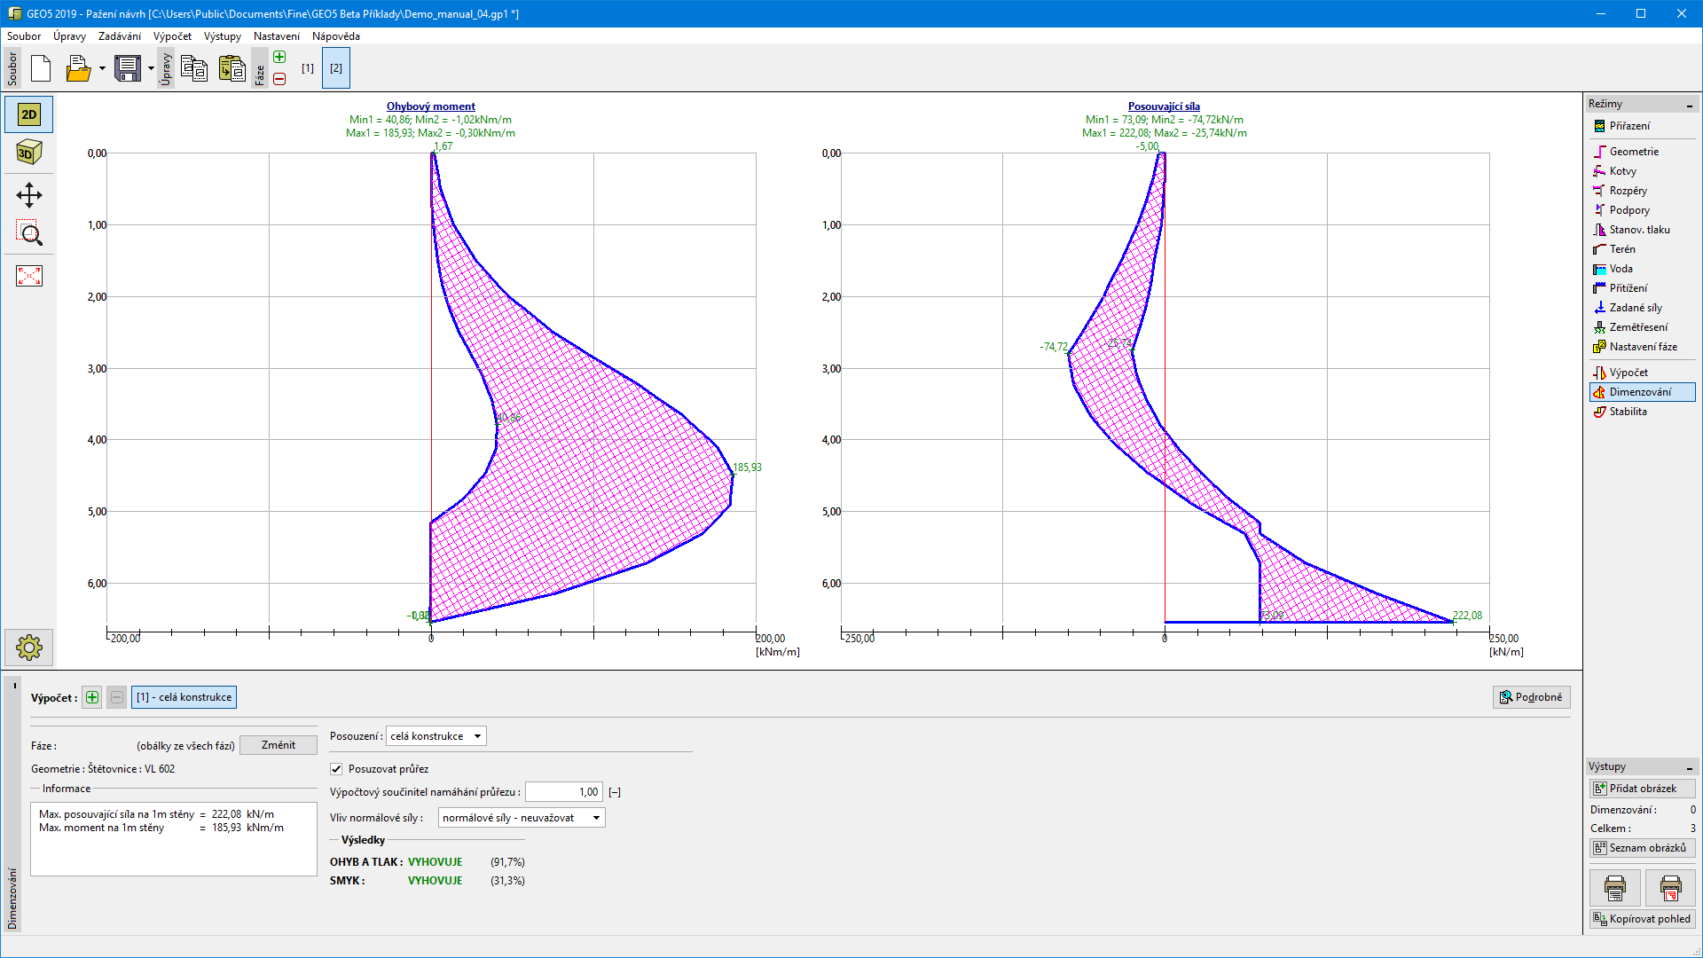Add a new construction phase
Image resolution: width=1703 pixels, height=958 pixels.
pyautogui.click(x=279, y=58)
